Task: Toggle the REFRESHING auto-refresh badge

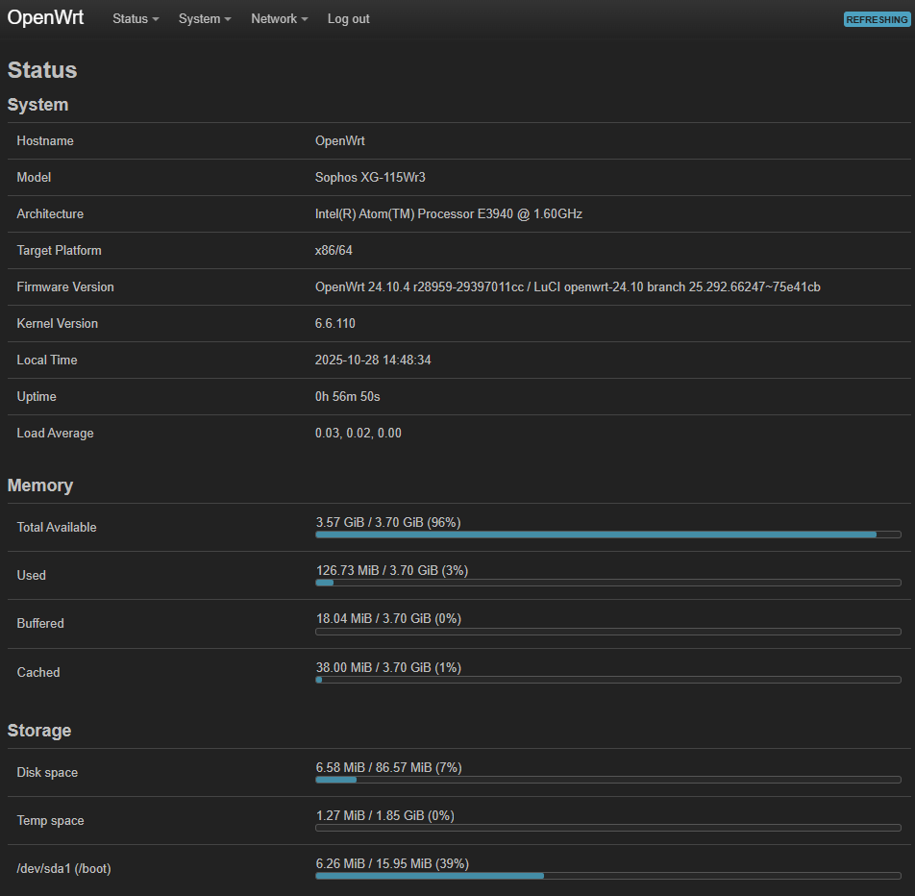Action: pyautogui.click(x=876, y=19)
